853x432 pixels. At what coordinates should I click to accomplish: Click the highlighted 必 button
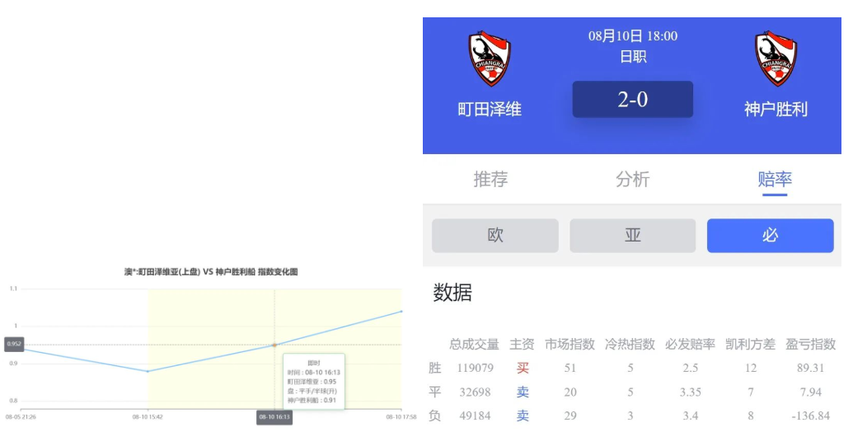(x=770, y=236)
